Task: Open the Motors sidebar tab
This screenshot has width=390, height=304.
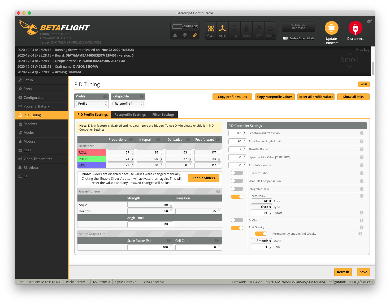Action: coord(41,141)
